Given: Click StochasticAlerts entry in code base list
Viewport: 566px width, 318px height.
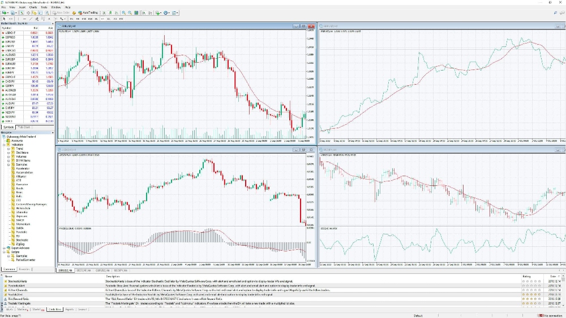Looking at the screenshot, I should click(x=18, y=281).
